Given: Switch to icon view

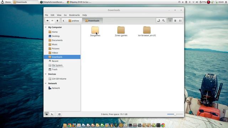Looking at the screenshot, I should click(170, 21).
